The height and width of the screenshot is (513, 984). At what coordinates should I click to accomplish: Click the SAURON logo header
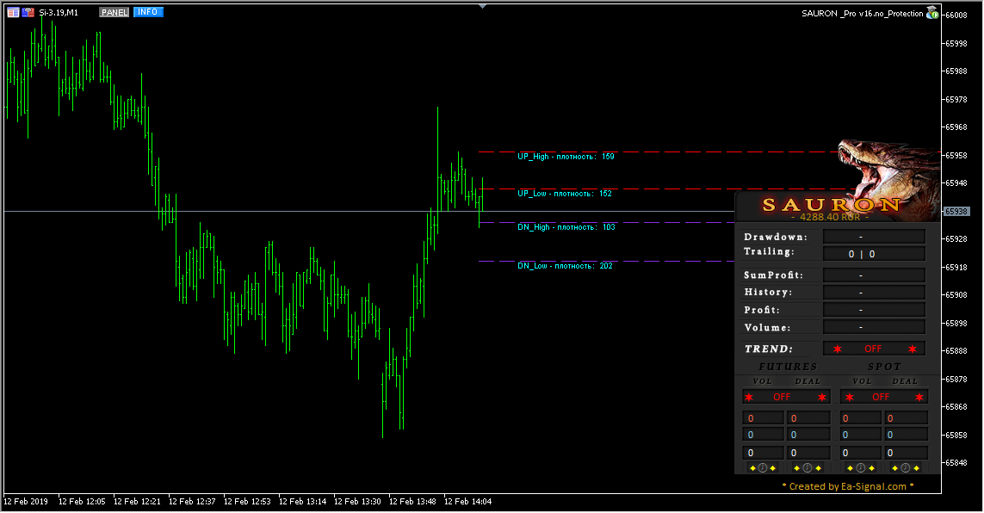pyautogui.click(x=832, y=205)
